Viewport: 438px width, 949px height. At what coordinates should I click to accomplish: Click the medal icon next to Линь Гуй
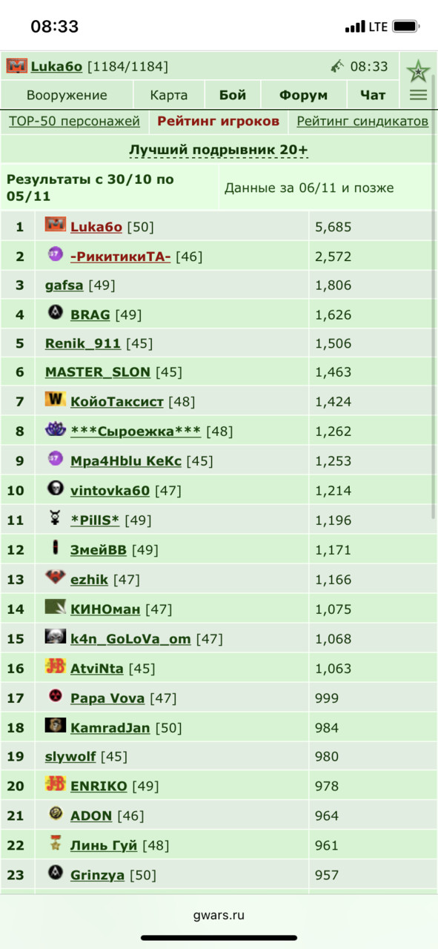click(56, 844)
